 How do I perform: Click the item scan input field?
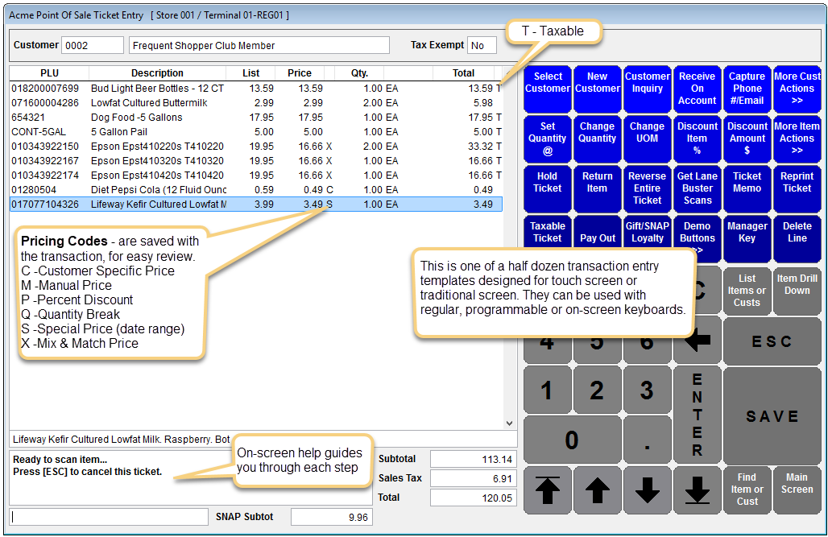[109, 516]
